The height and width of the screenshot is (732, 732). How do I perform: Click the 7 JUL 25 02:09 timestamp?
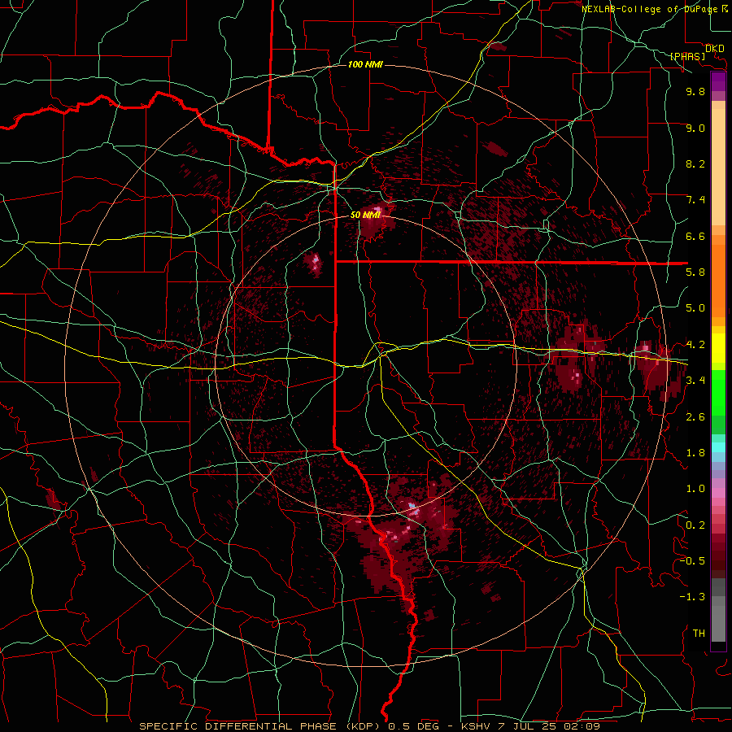click(x=547, y=726)
